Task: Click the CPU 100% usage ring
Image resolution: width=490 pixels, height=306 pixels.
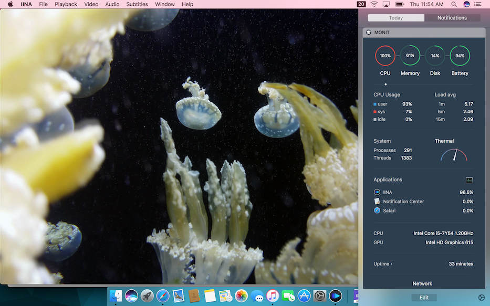Action: click(x=385, y=56)
